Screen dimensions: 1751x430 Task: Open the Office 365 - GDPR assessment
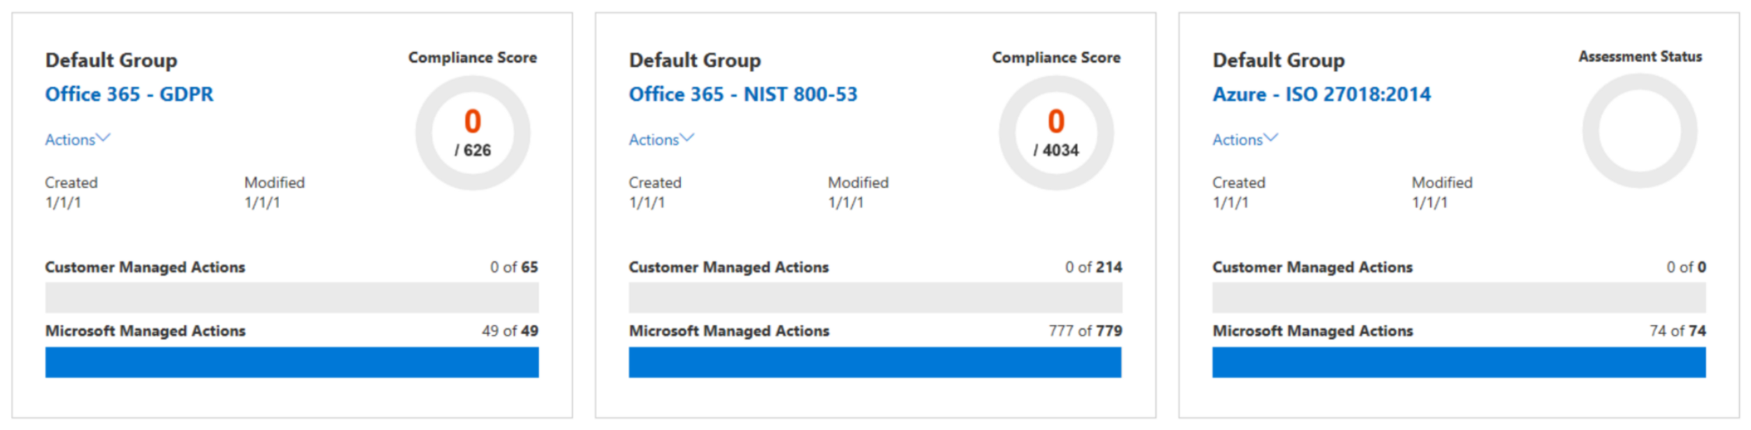129,94
